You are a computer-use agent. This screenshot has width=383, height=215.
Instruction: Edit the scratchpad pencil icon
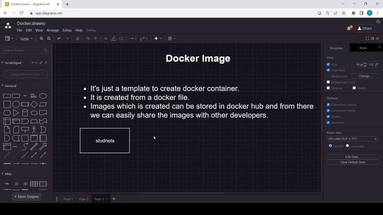[41, 63]
